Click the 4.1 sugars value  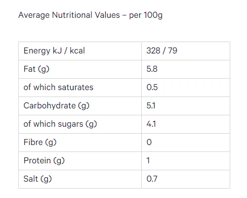pyautogui.click(x=151, y=124)
